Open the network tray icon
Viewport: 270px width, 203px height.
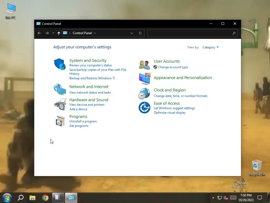point(220,198)
